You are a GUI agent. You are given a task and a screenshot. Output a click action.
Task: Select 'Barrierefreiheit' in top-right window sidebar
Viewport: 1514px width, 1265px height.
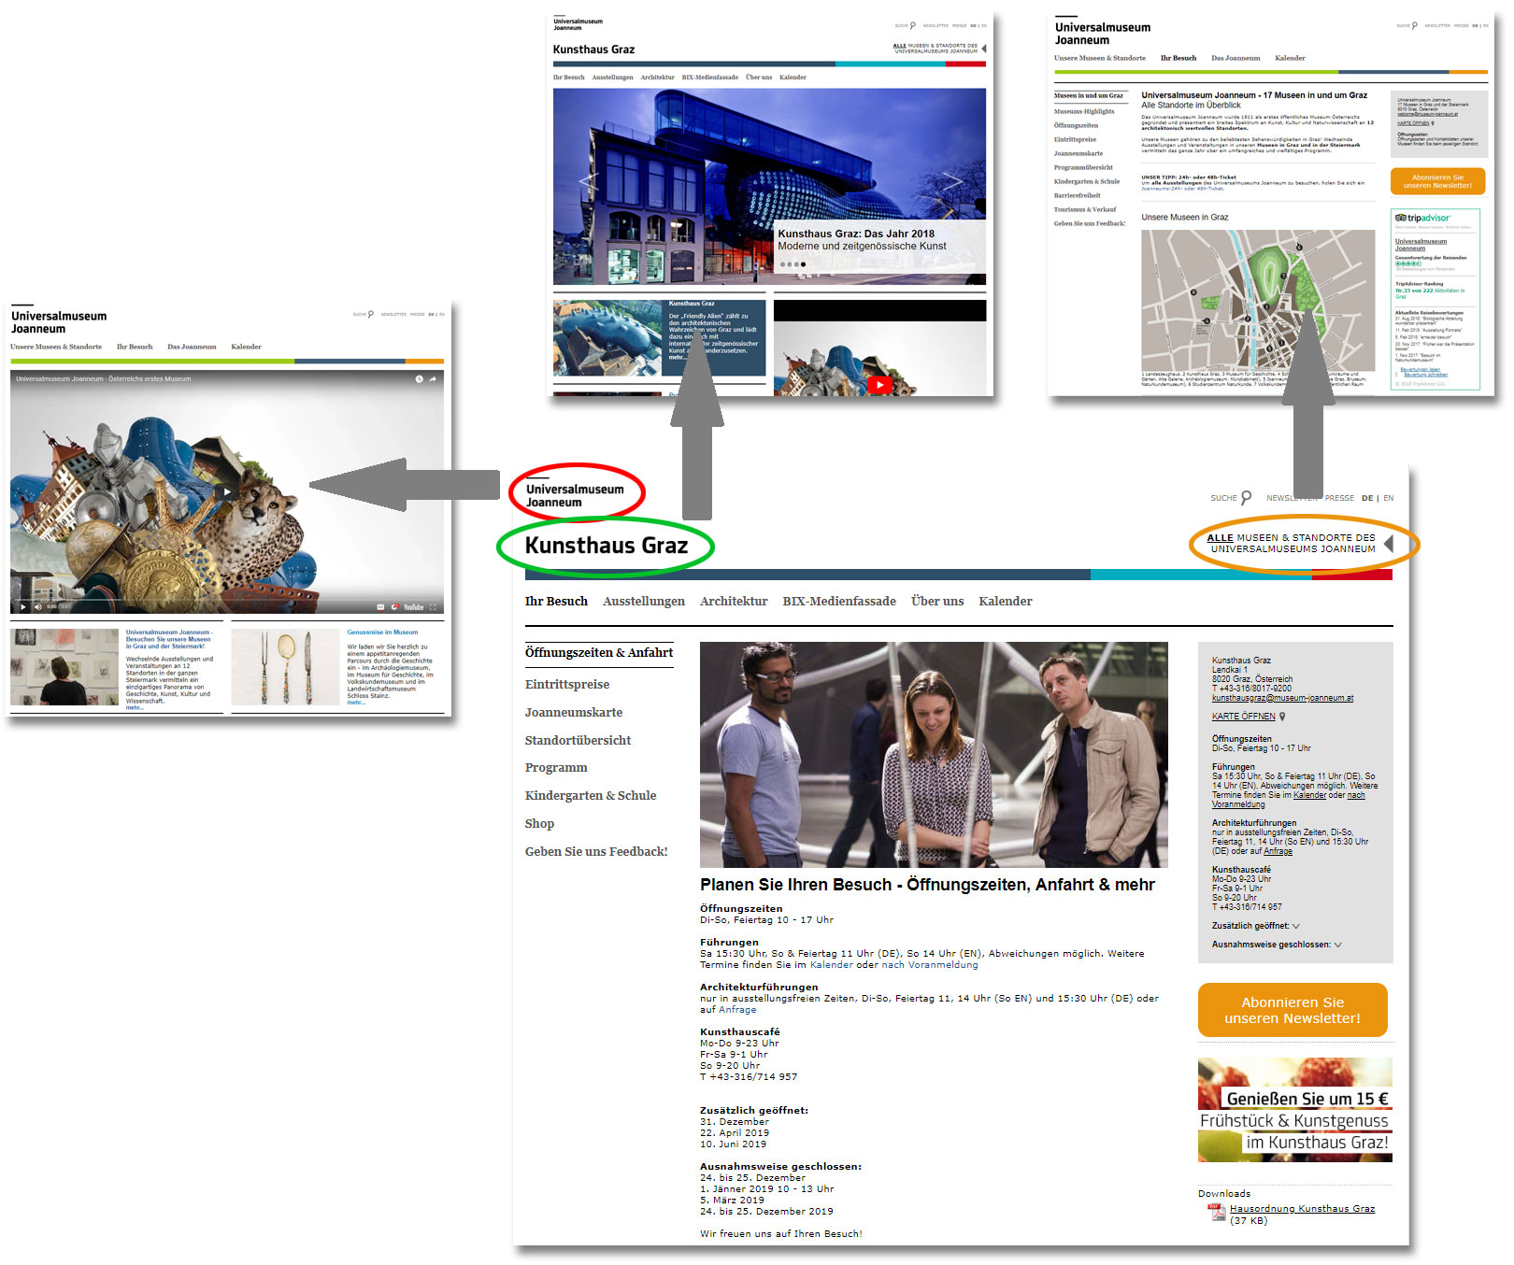pyautogui.click(x=1077, y=195)
